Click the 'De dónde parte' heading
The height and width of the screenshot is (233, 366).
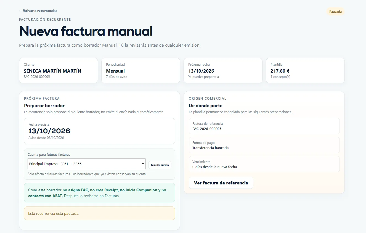pyautogui.click(x=205, y=105)
